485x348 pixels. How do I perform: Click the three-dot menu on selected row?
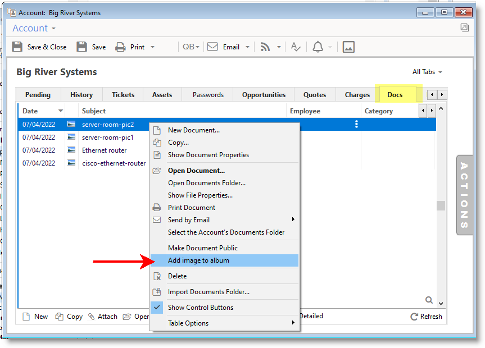[x=356, y=124]
